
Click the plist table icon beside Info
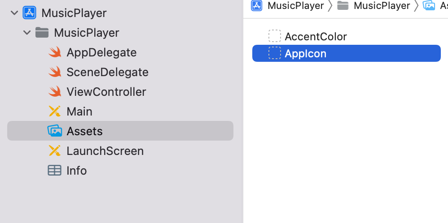(x=55, y=170)
